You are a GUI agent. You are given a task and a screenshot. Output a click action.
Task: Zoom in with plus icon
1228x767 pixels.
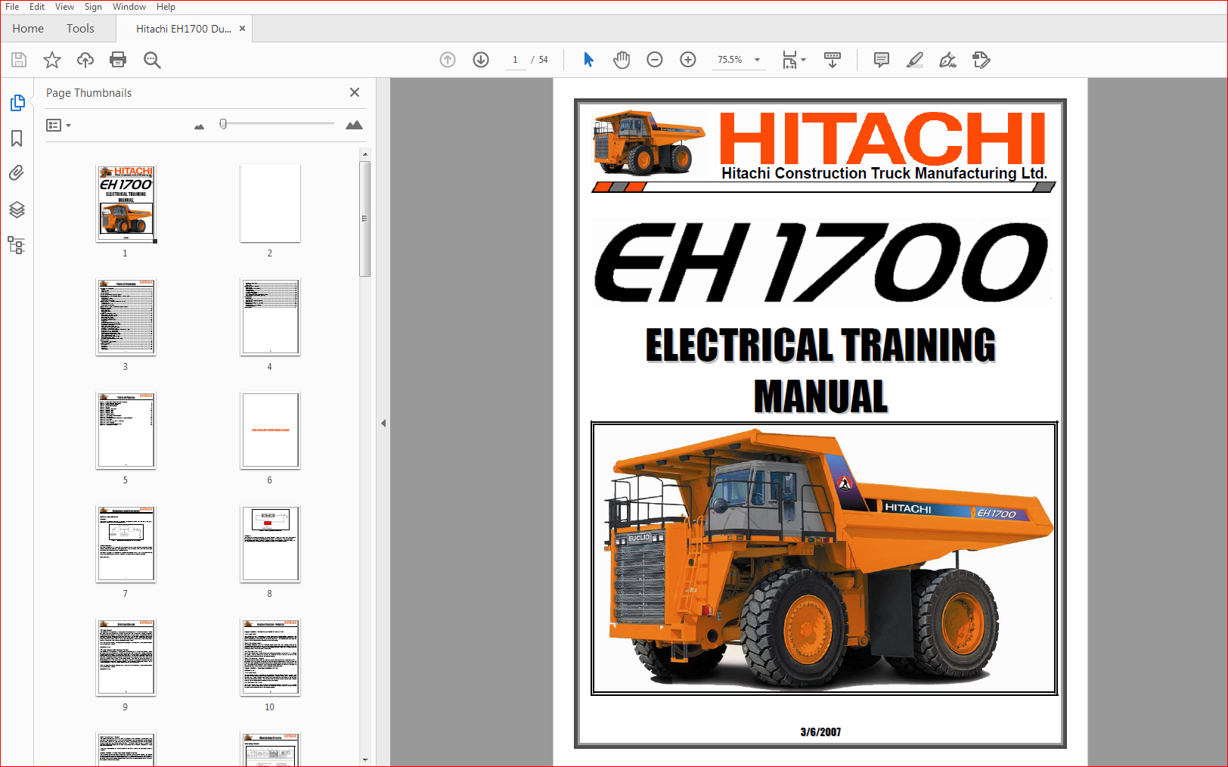(688, 60)
